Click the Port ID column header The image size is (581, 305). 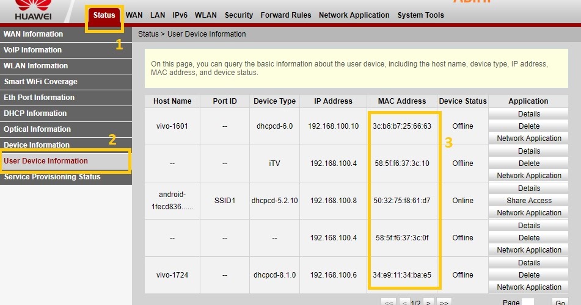[225, 101]
